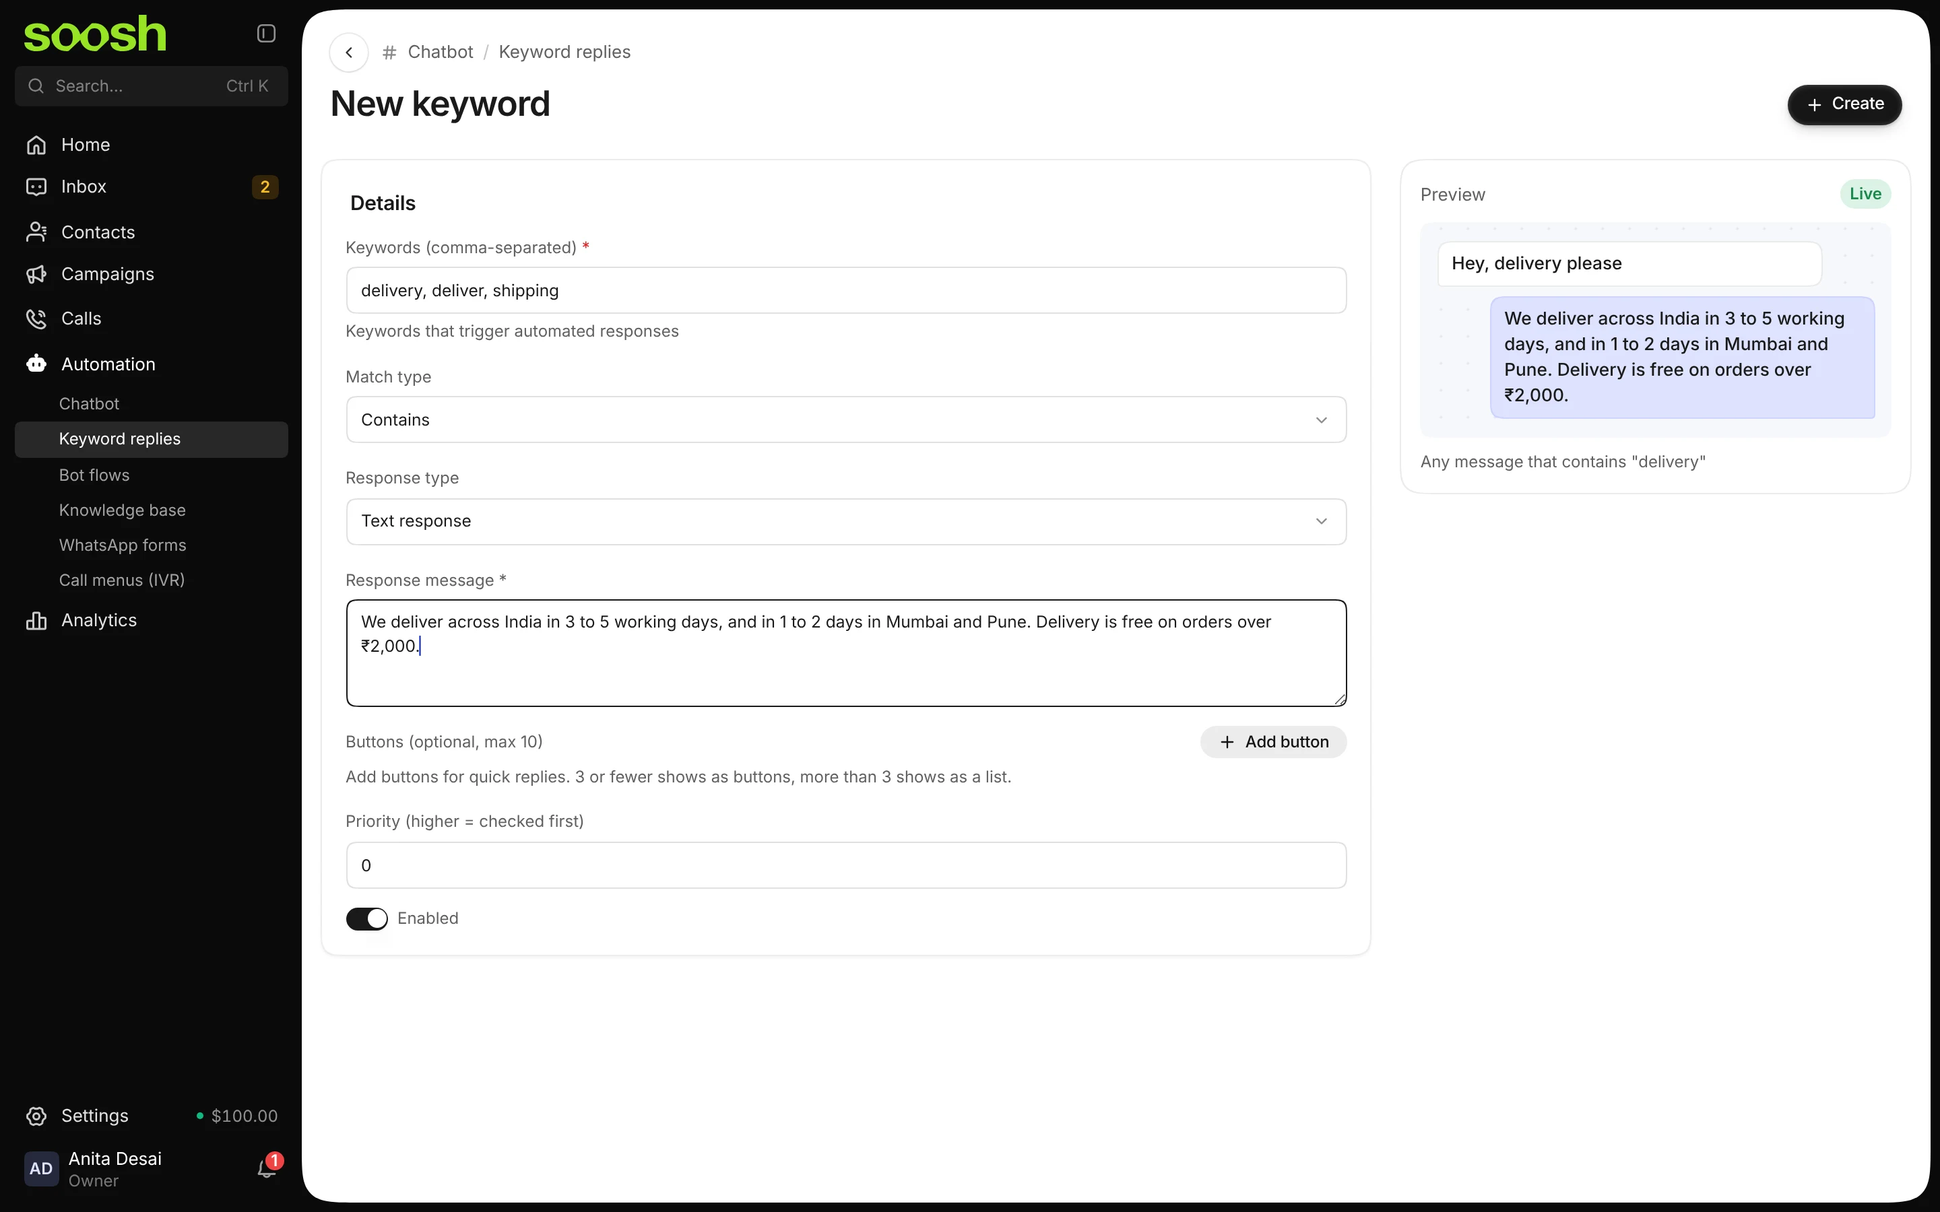Collapse the sidebar panel icon
Image resolution: width=1940 pixels, height=1212 pixels.
pyautogui.click(x=266, y=33)
